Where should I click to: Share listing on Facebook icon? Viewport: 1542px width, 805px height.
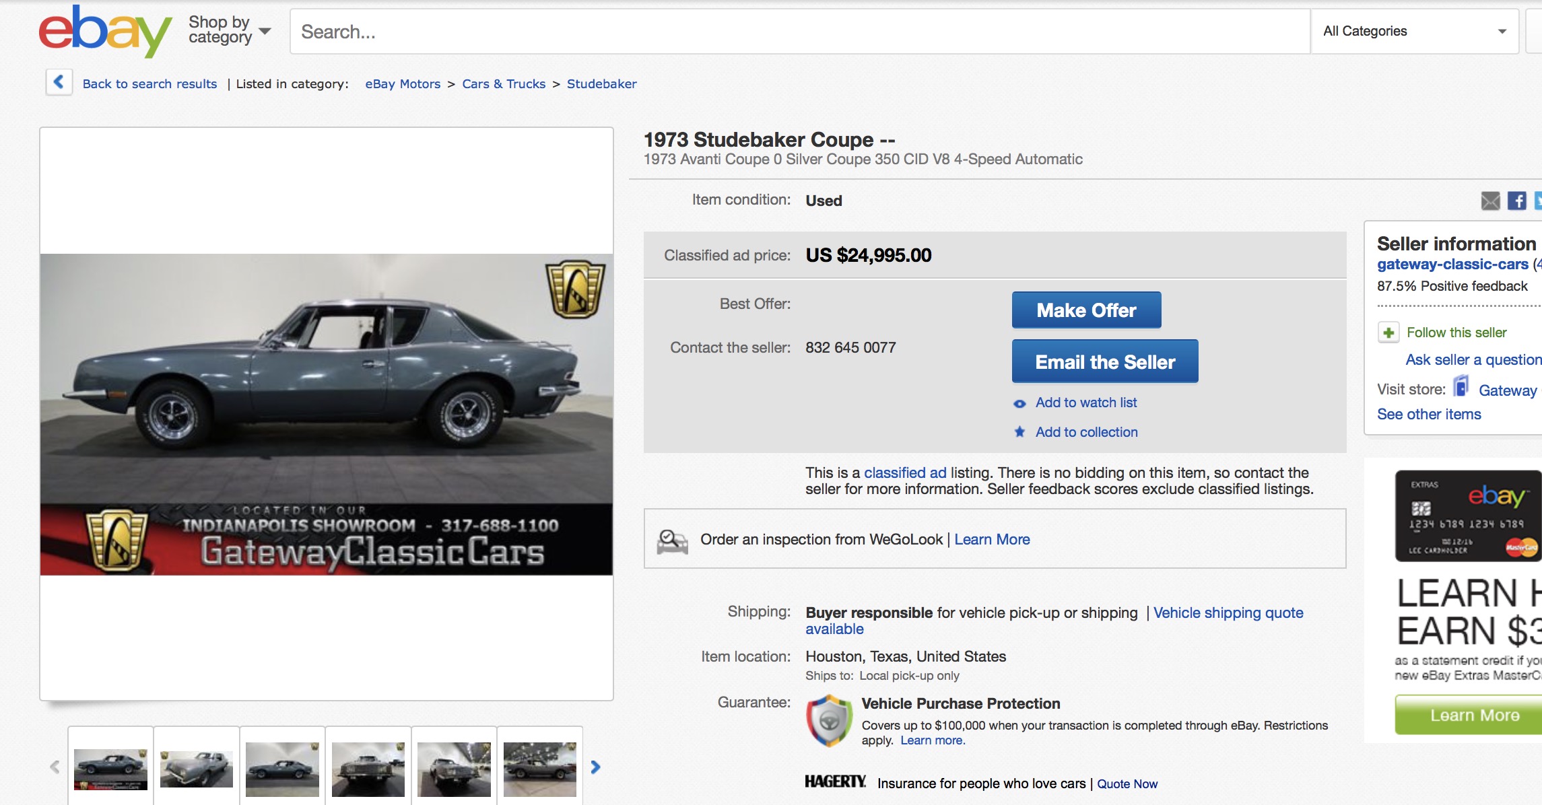(x=1516, y=201)
